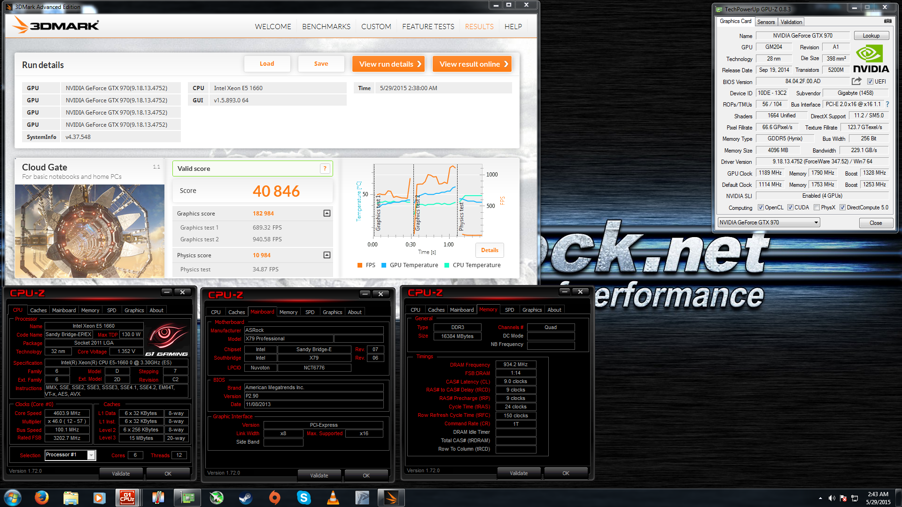The width and height of the screenshot is (902, 507).
Task: Click the Load button in Run details
Action: click(267, 64)
